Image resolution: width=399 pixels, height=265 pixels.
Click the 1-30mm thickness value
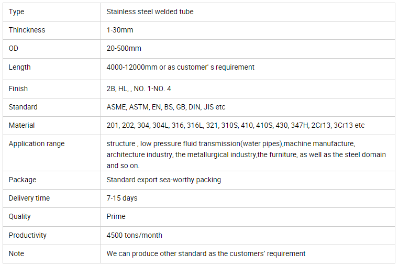pyautogui.click(x=120, y=30)
